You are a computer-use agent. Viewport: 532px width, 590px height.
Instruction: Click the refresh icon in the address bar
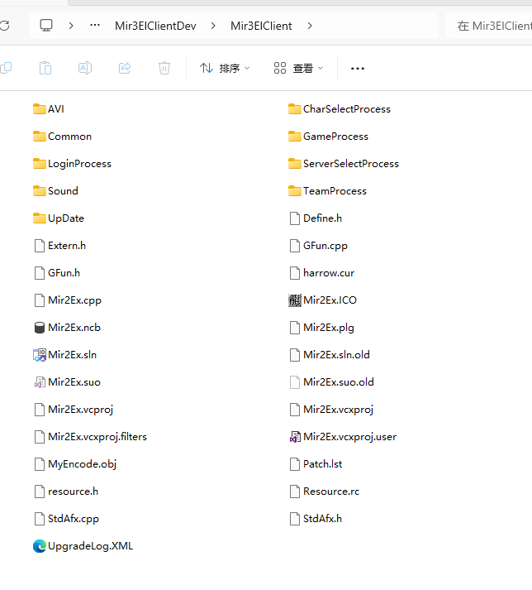pyautogui.click(x=4, y=26)
